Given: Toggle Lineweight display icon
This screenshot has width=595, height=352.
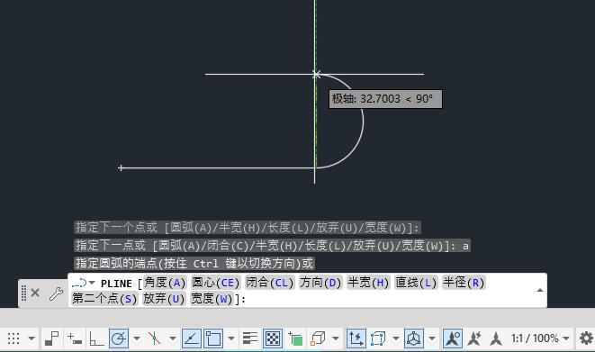Looking at the screenshot, I should pyautogui.click(x=250, y=338).
